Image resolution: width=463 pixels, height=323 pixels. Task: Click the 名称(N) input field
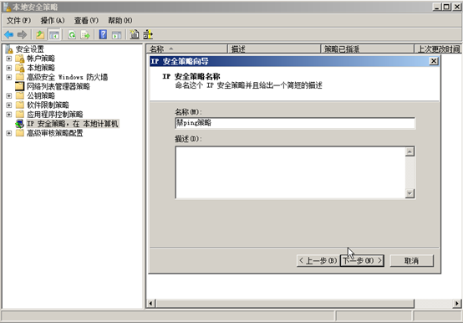pos(295,123)
